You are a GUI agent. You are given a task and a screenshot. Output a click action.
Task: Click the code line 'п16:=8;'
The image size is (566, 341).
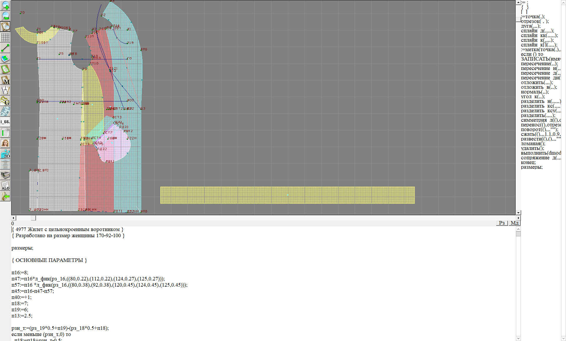coord(20,273)
